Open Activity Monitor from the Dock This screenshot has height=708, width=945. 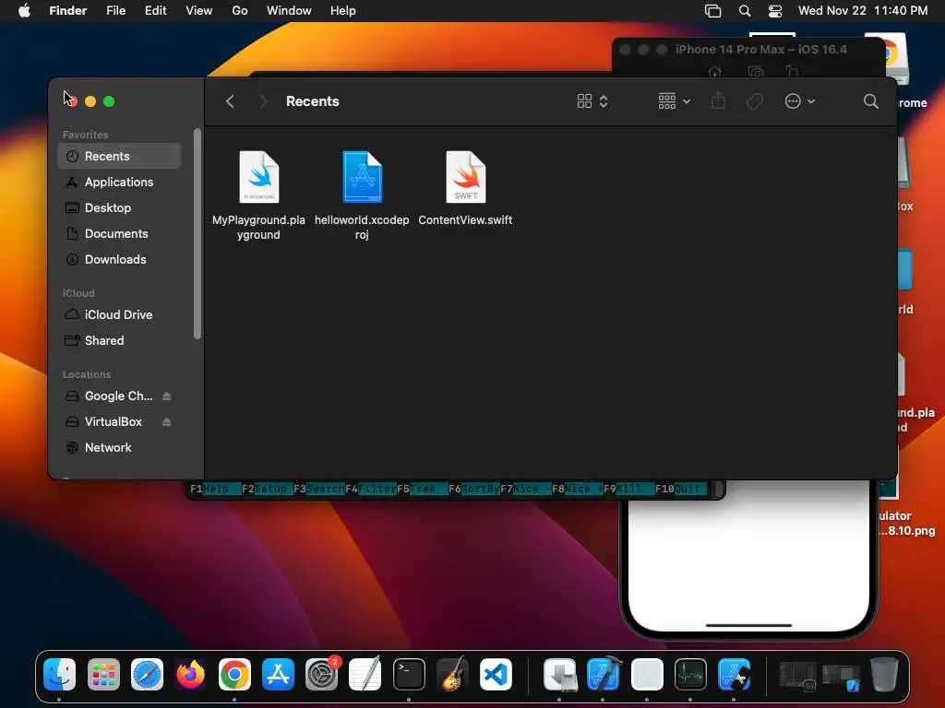[690, 674]
